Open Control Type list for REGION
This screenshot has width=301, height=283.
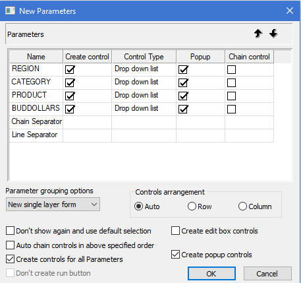(x=144, y=69)
